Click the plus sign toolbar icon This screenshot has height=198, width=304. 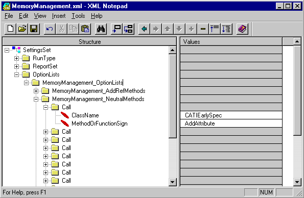tap(191, 29)
